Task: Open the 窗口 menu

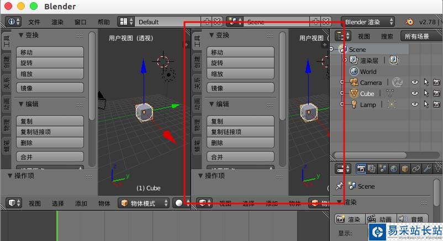Action: (x=80, y=22)
